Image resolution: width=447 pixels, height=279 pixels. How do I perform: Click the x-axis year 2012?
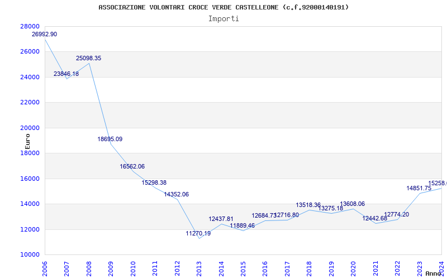point(177,268)
